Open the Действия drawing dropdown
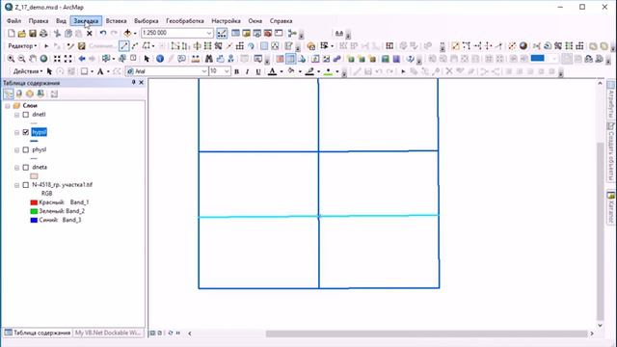This screenshot has height=347, width=617. tap(28, 71)
